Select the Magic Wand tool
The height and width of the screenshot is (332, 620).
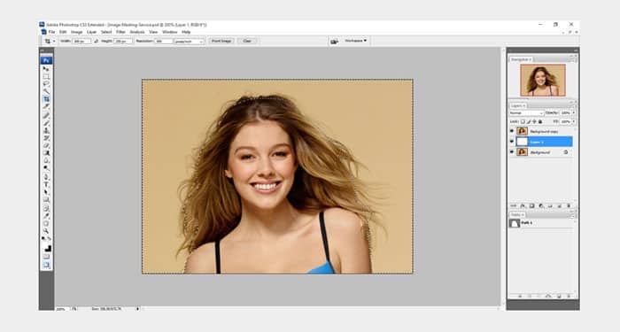coord(46,91)
